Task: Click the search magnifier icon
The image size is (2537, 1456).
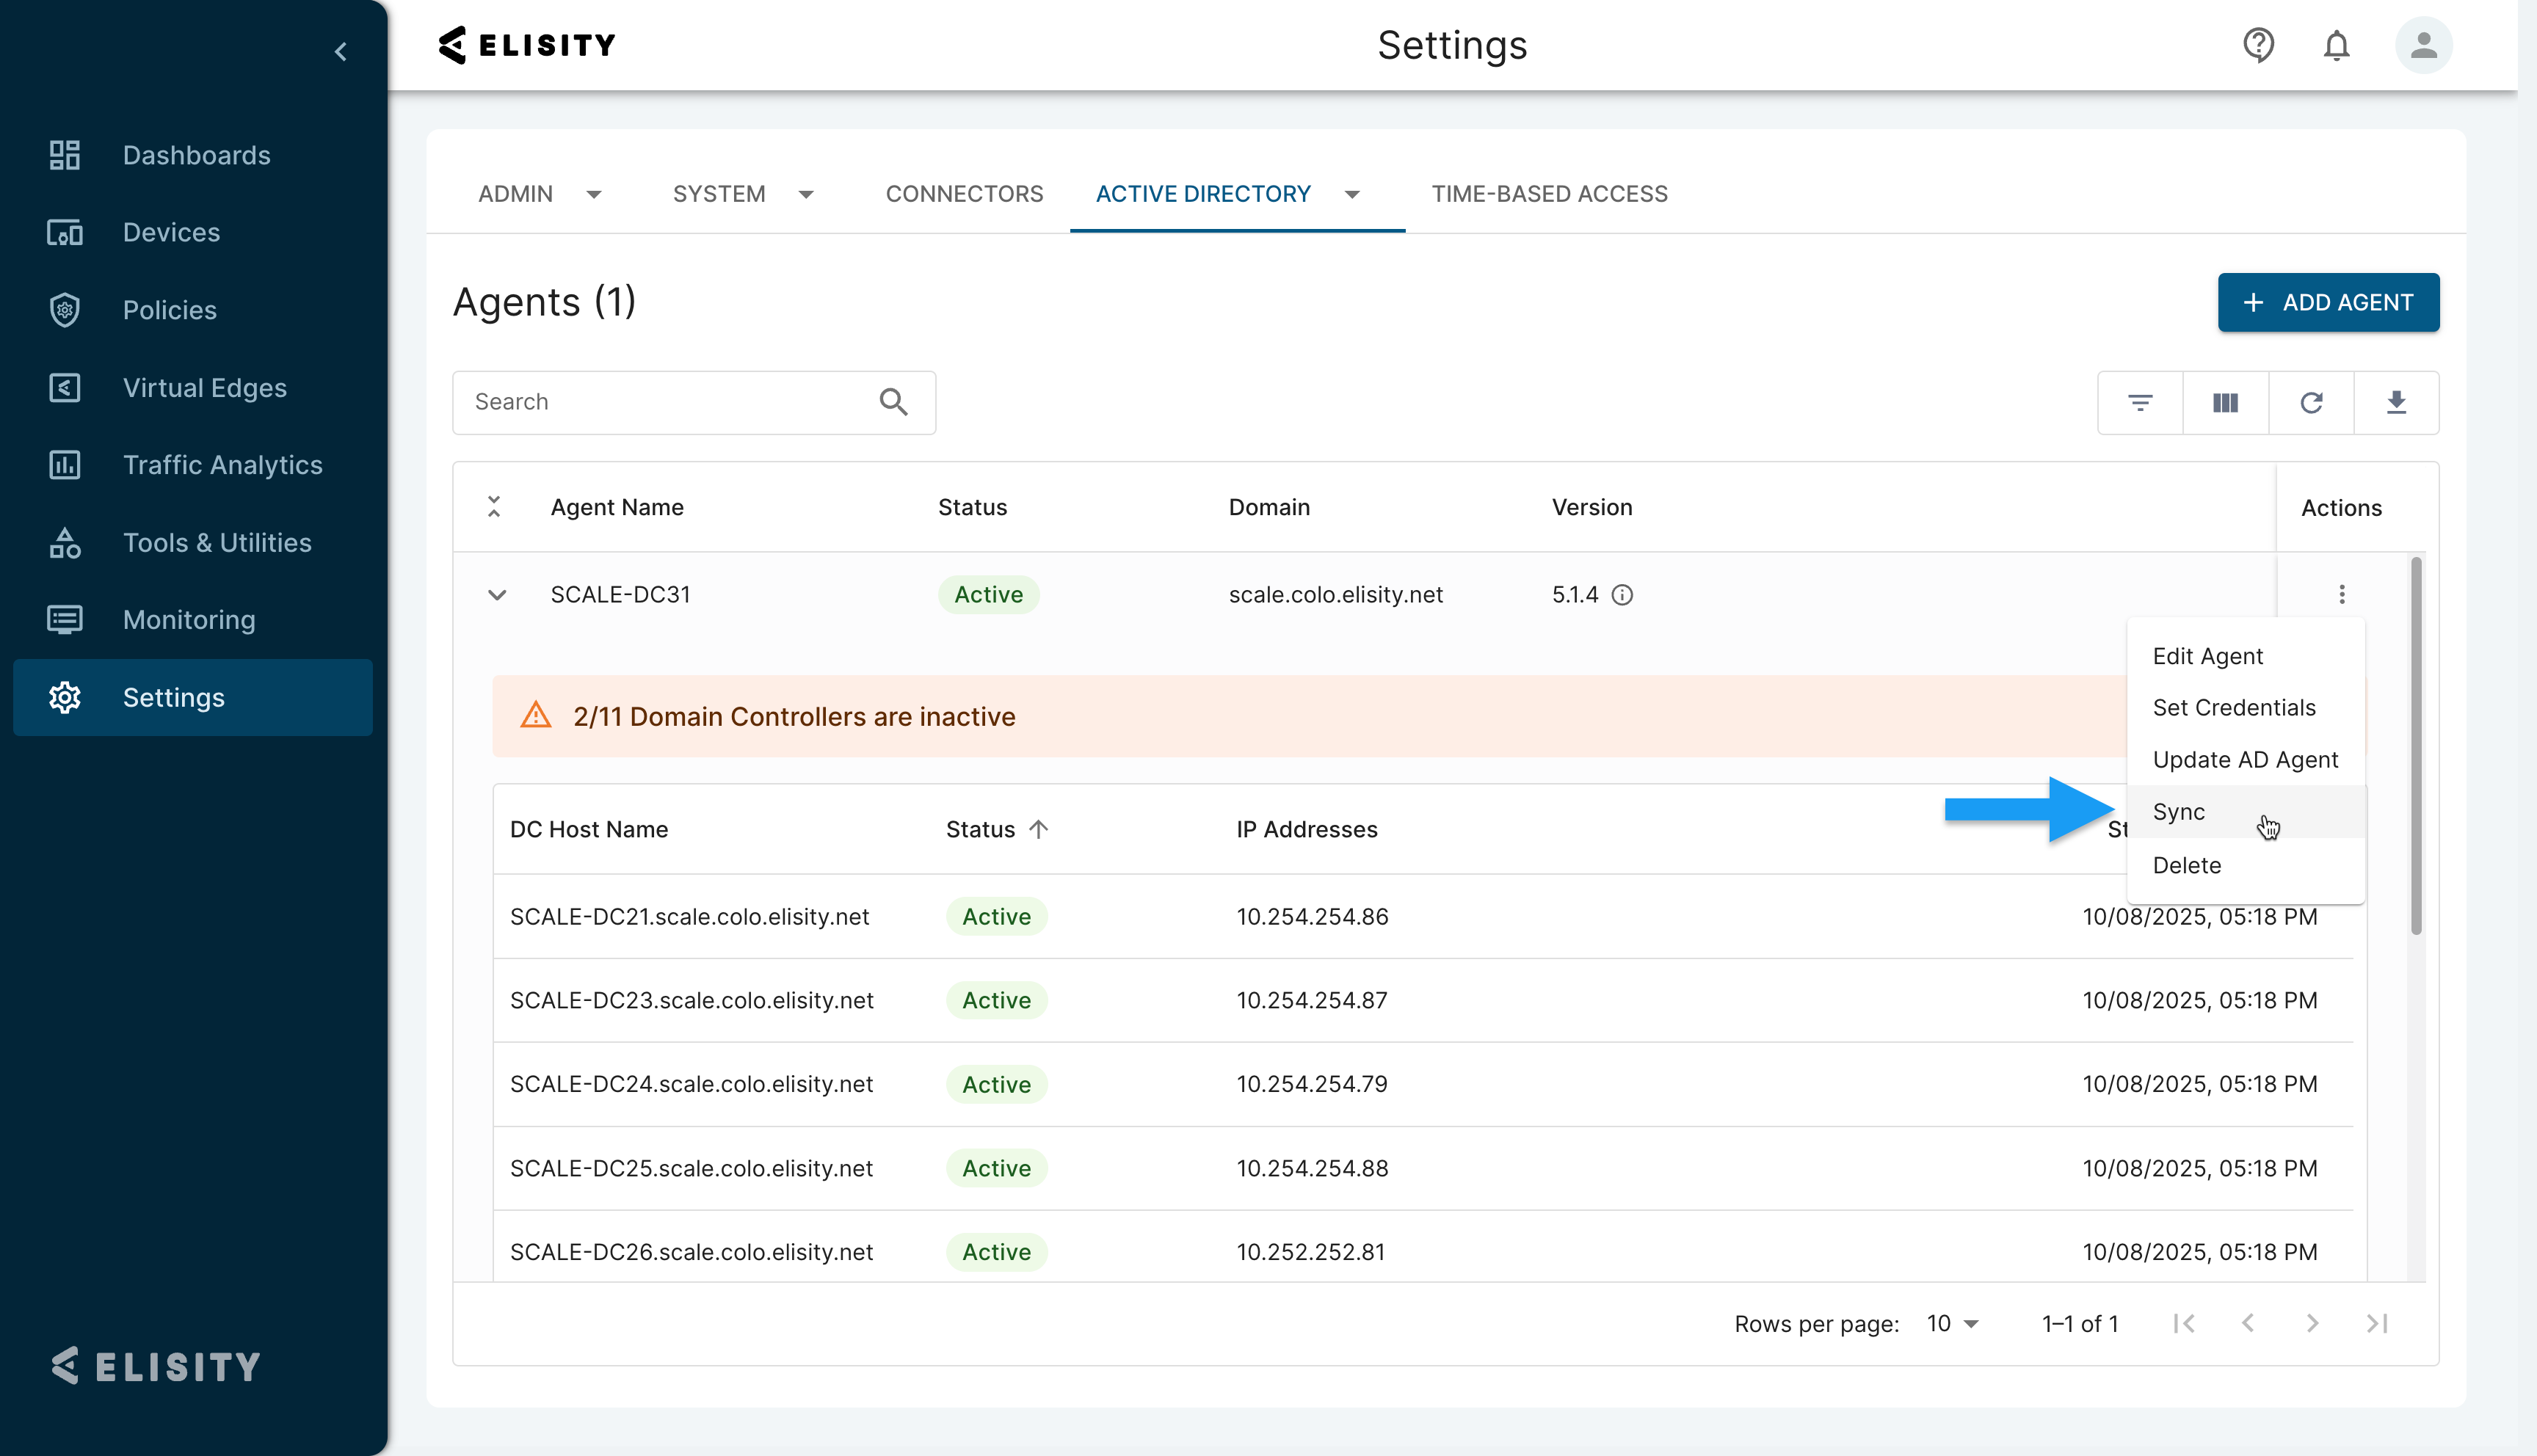Action: click(893, 402)
